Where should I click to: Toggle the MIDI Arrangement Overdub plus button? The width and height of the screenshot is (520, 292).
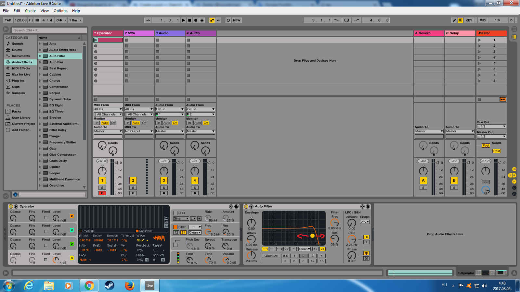pyautogui.click(x=202, y=20)
